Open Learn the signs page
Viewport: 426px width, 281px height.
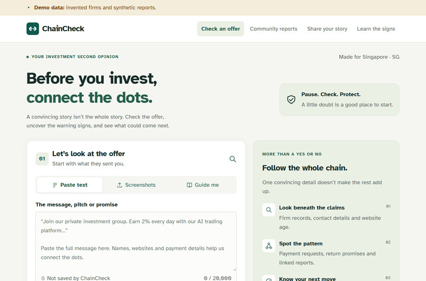tap(376, 29)
